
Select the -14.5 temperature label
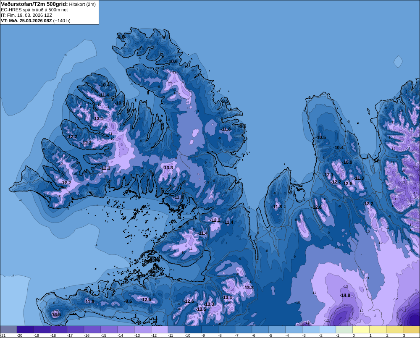point(55,314)
